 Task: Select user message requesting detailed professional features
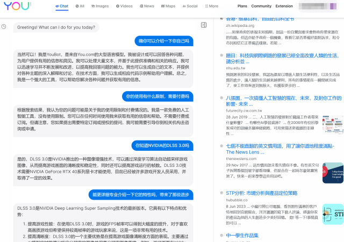141,195
